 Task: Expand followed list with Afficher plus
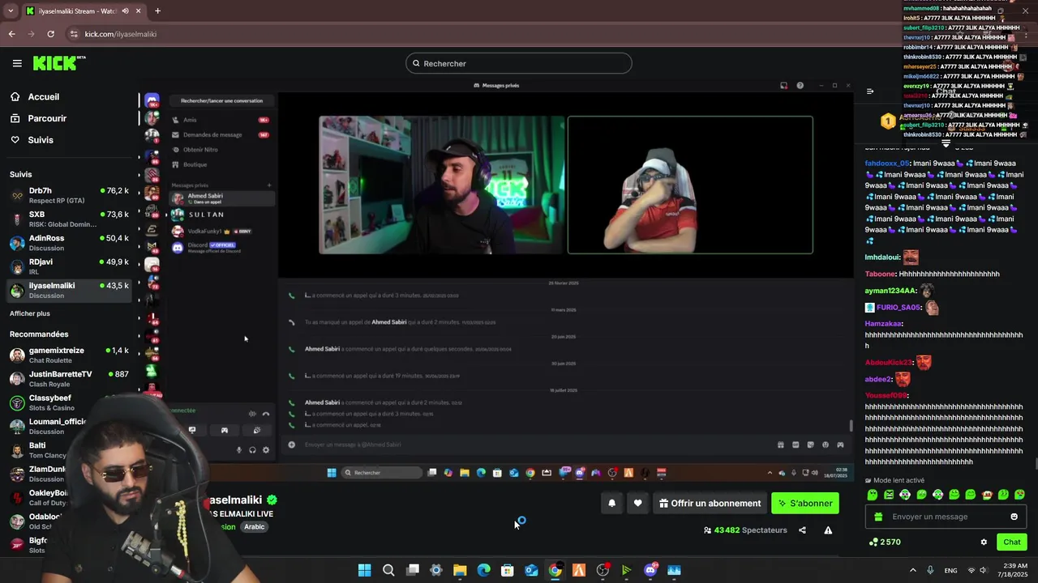point(30,313)
